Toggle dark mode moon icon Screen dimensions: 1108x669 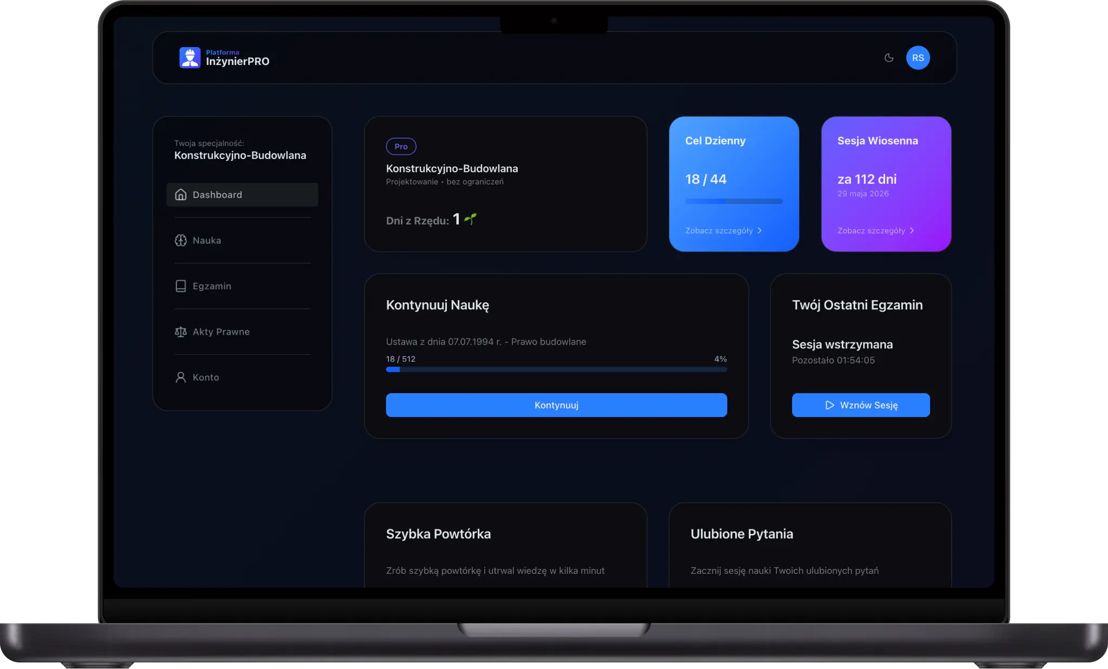pyautogui.click(x=889, y=58)
